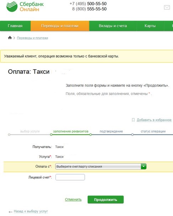Click the Заполните поля формы instruction text
Viewport: 173px width, 216px height.
pos(117,85)
